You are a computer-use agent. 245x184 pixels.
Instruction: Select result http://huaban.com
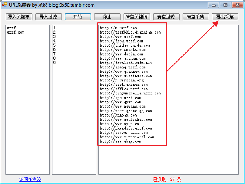[118, 115]
